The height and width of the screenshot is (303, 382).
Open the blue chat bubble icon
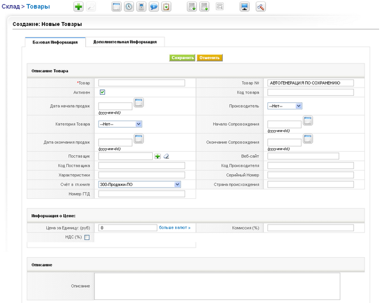154,6
